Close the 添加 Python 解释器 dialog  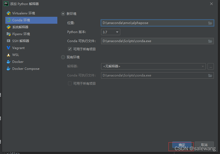click(x=211, y=4)
